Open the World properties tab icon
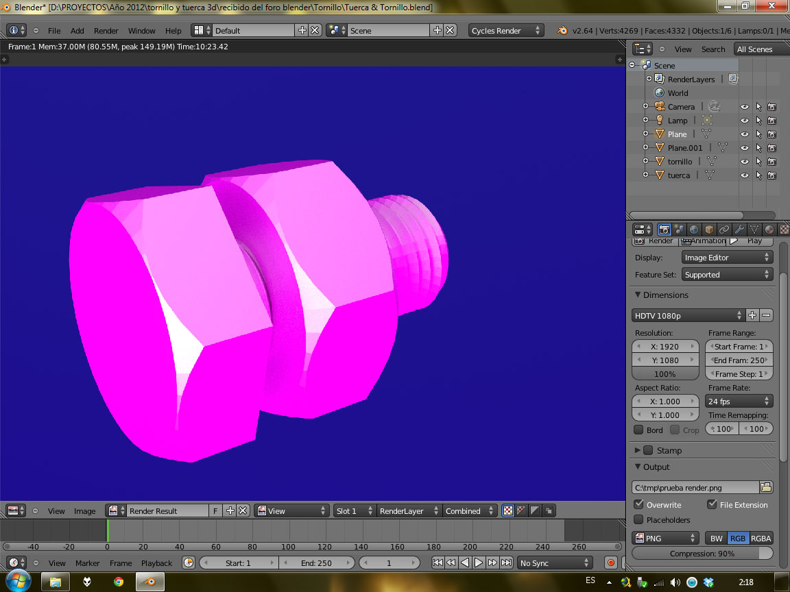Image resolution: width=790 pixels, height=592 pixels. click(694, 230)
